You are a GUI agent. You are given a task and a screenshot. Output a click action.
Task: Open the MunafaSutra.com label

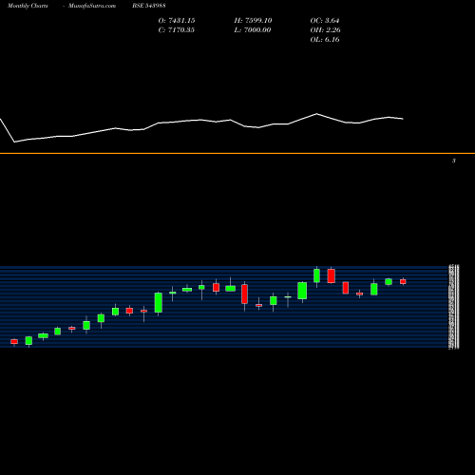[x=92, y=6]
